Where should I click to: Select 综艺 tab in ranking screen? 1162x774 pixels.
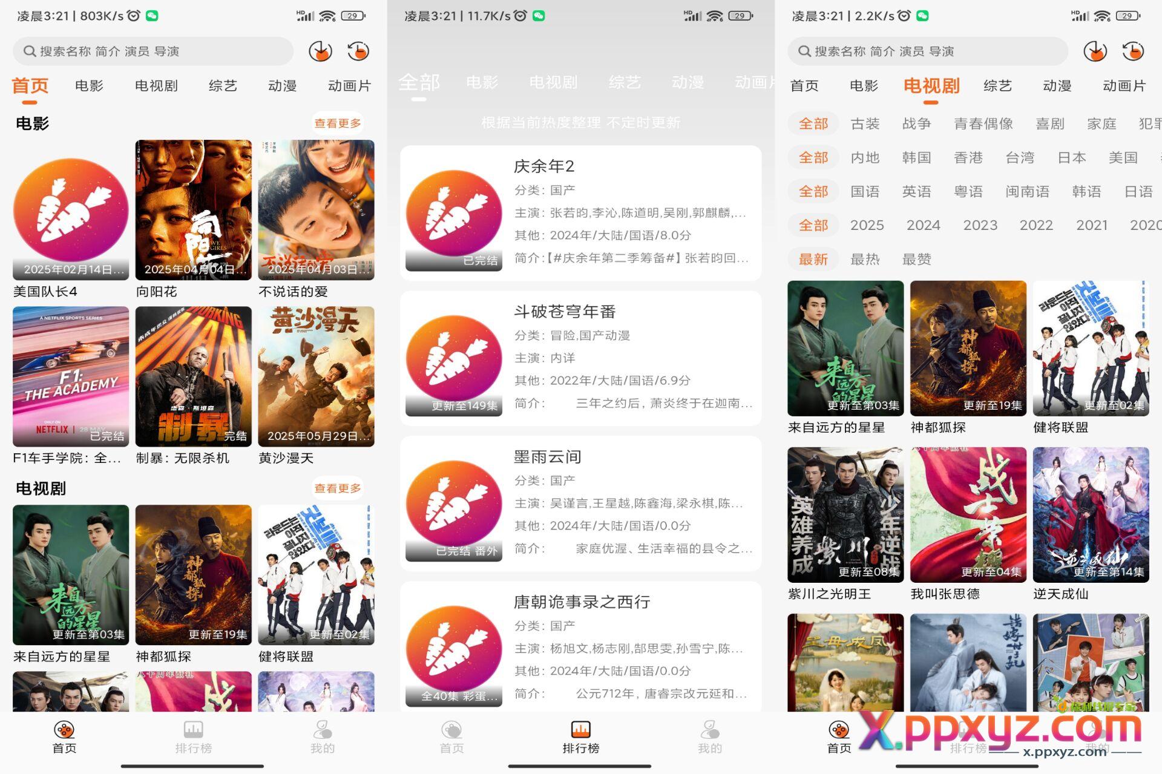tap(625, 82)
